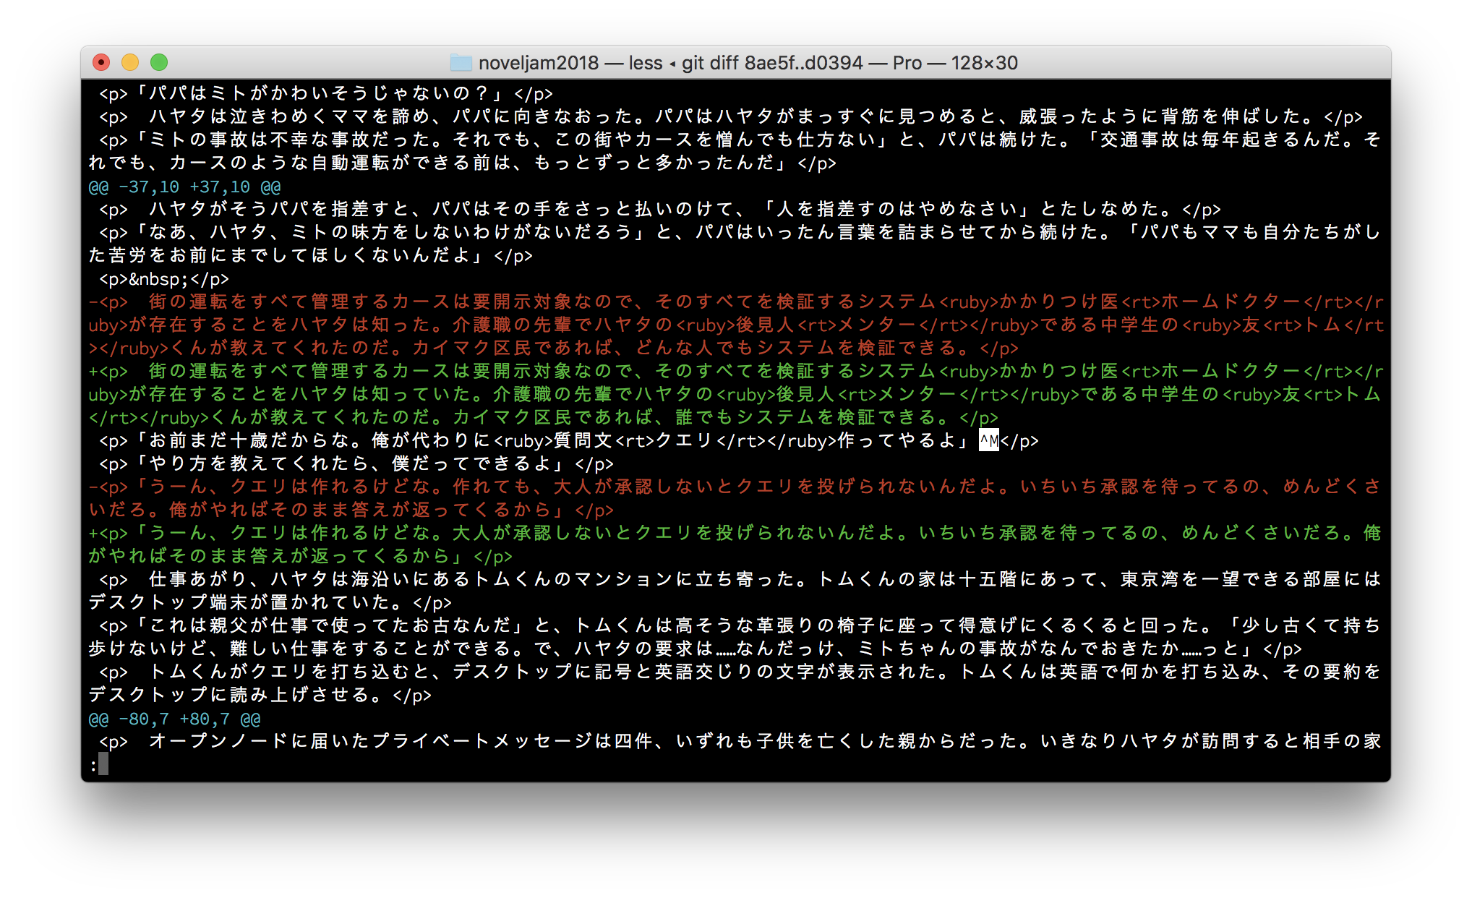The width and height of the screenshot is (1472, 898).
Task: Click the block cursor on the last line
Action: click(x=103, y=765)
